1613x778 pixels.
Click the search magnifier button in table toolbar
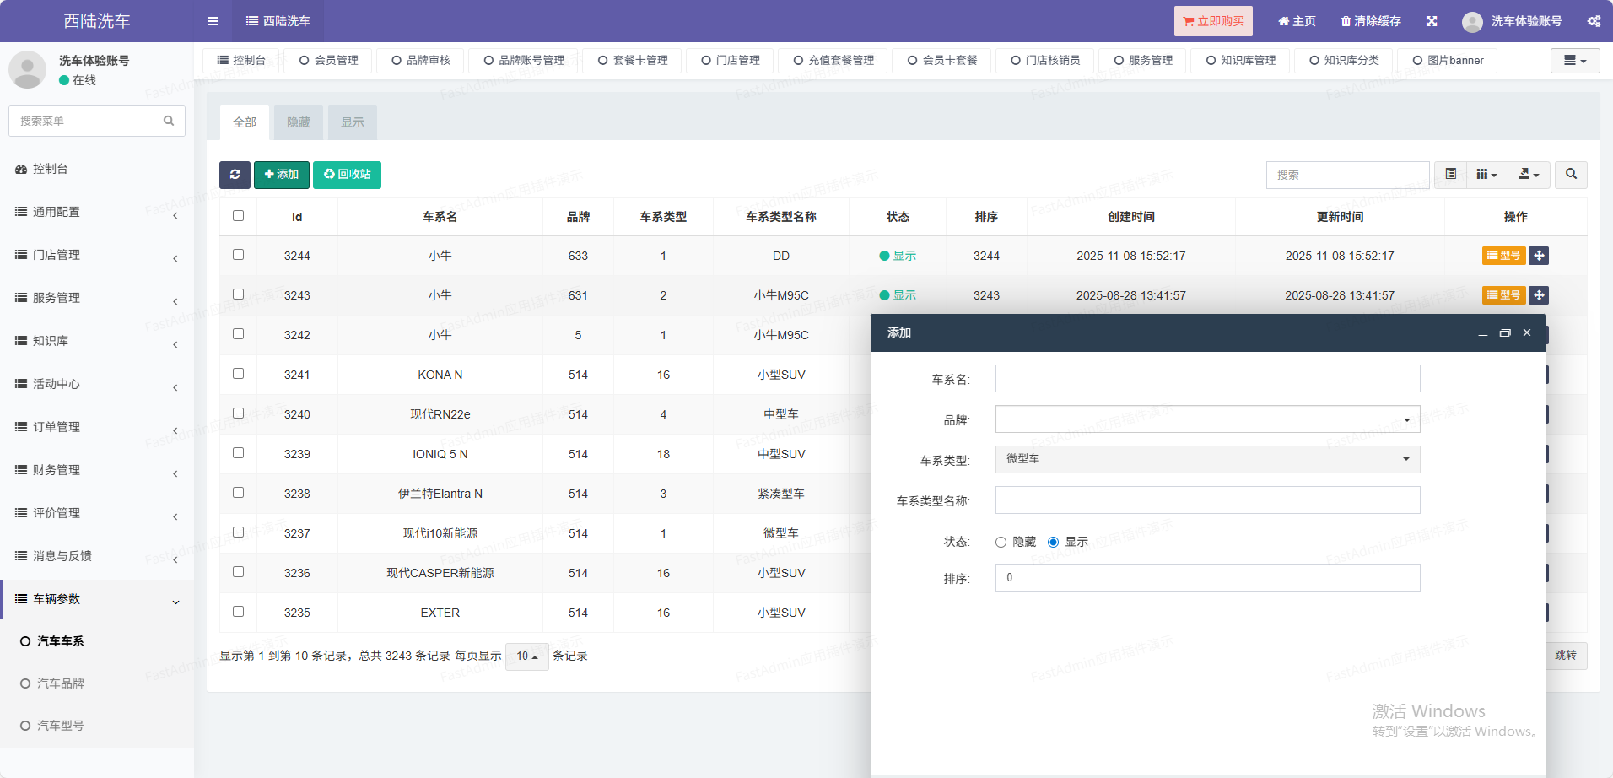point(1571,175)
